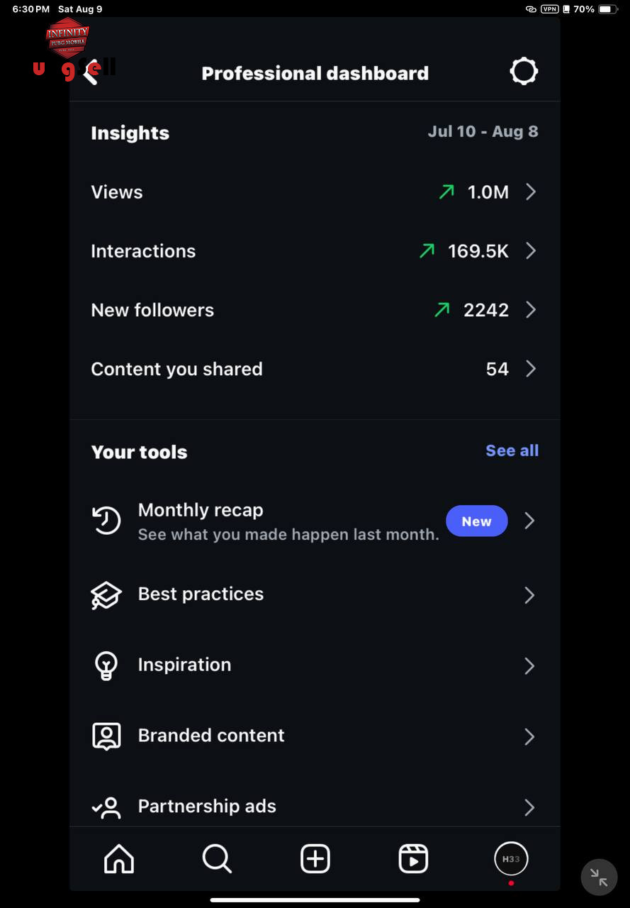Open the Search magnifier tab
The image size is (630, 908).
click(x=217, y=859)
